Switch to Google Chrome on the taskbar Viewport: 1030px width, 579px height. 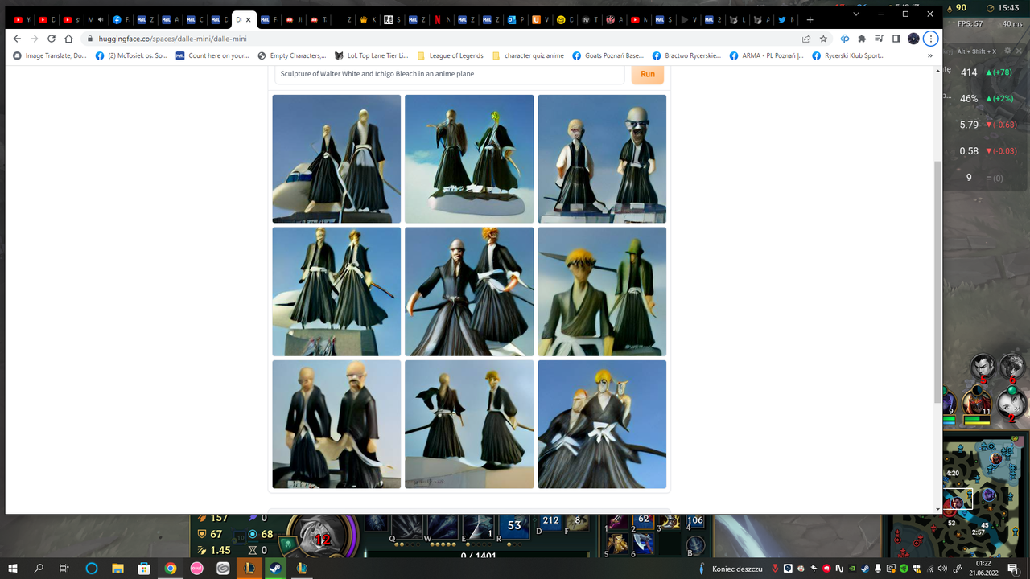(x=171, y=568)
